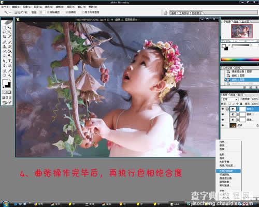The width and height of the screenshot is (259, 207).
Task: Open the 正常 blend mode dropdown
Action: [230, 99]
